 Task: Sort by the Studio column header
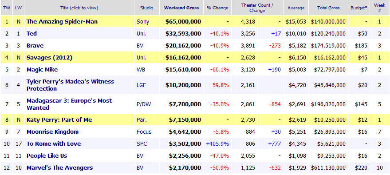tap(146, 8)
